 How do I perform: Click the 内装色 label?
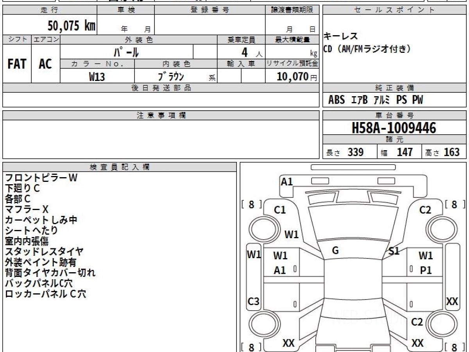(x=176, y=64)
